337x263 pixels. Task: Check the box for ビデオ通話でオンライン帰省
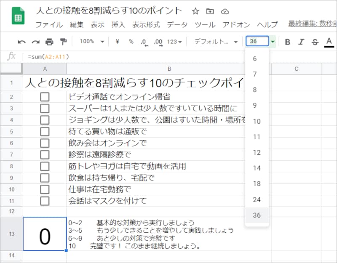click(45, 97)
